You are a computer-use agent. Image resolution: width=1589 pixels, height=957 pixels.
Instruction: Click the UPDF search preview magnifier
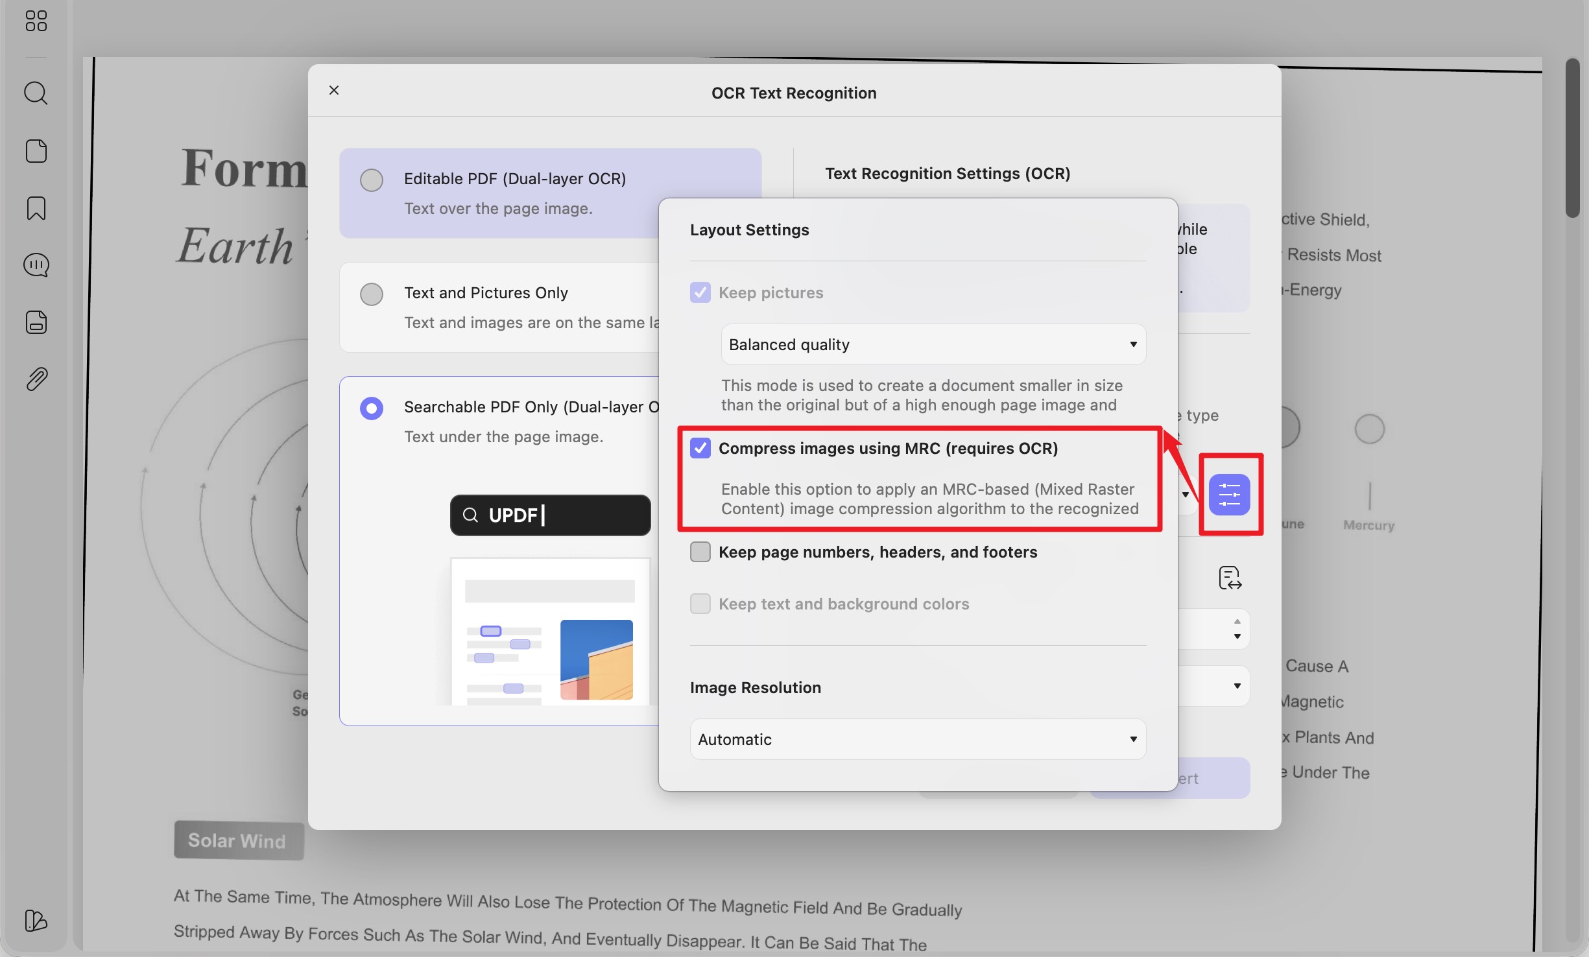[x=471, y=515]
